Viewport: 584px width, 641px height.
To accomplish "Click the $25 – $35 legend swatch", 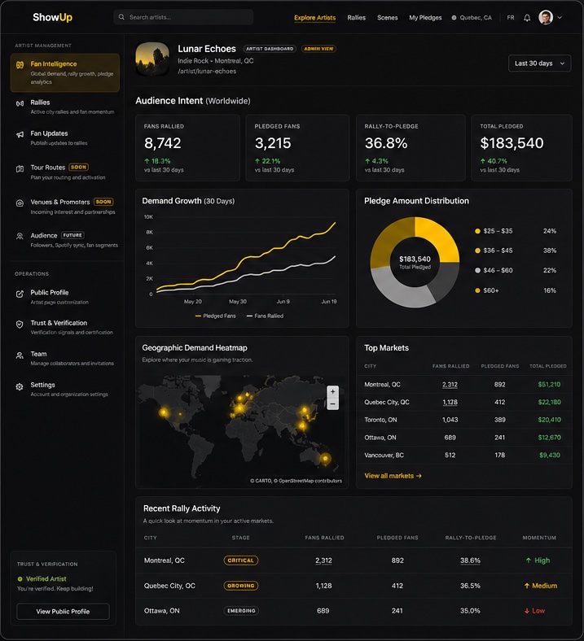I will click(477, 231).
